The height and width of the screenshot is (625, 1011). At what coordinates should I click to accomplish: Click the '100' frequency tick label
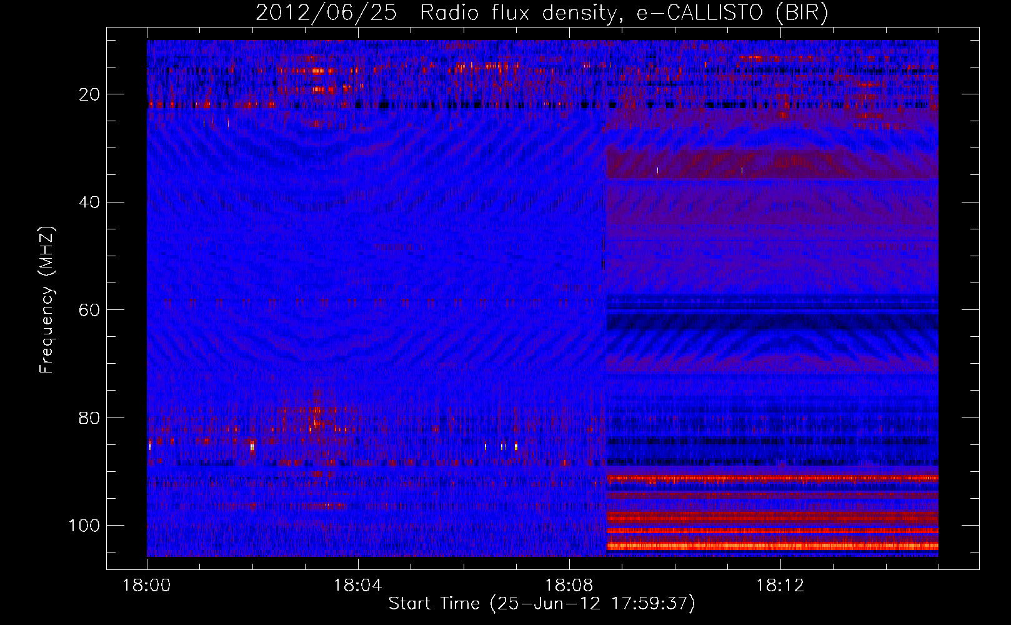point(84,526)
